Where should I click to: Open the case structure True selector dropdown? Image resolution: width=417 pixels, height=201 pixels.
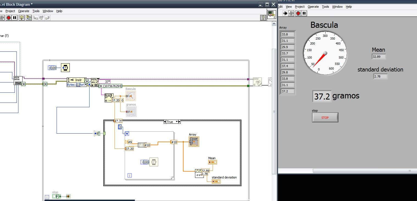click(177, 122)
